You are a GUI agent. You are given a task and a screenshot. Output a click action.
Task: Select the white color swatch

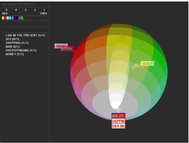[x=8, y=18]
